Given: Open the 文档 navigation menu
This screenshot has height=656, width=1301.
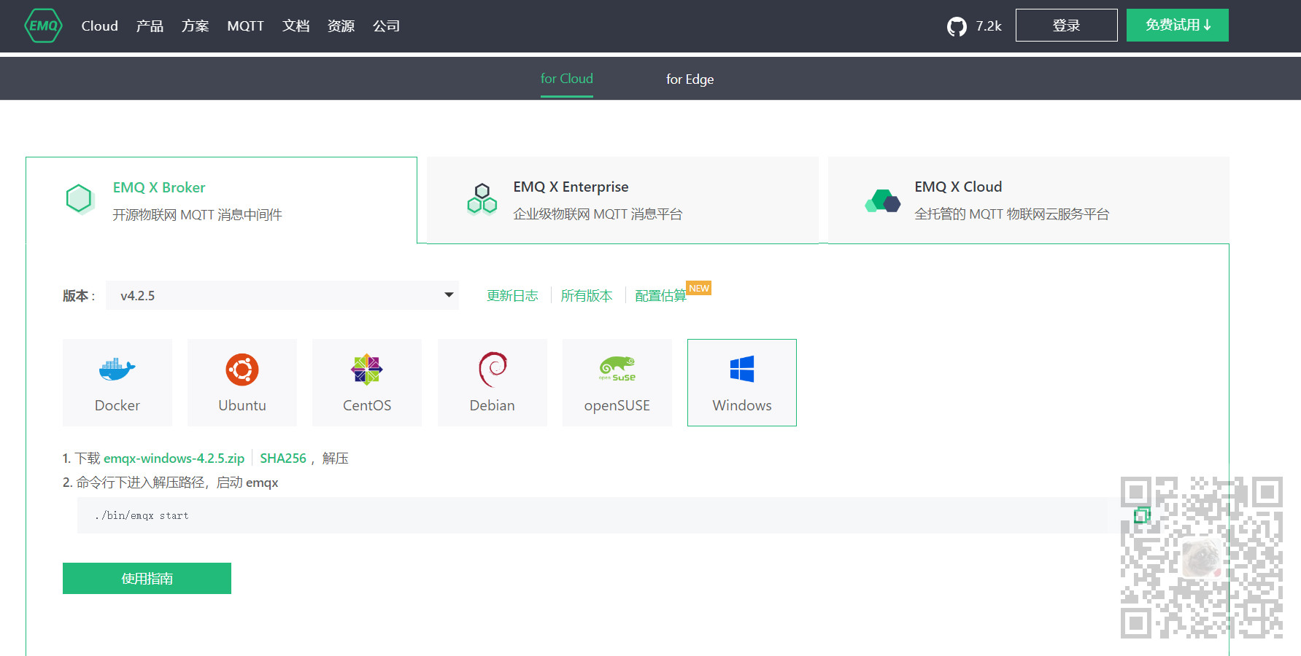Looking at the screenshot, I should point(296,26).
